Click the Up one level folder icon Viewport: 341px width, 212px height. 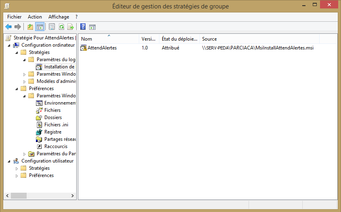click(x=30, y=27)
